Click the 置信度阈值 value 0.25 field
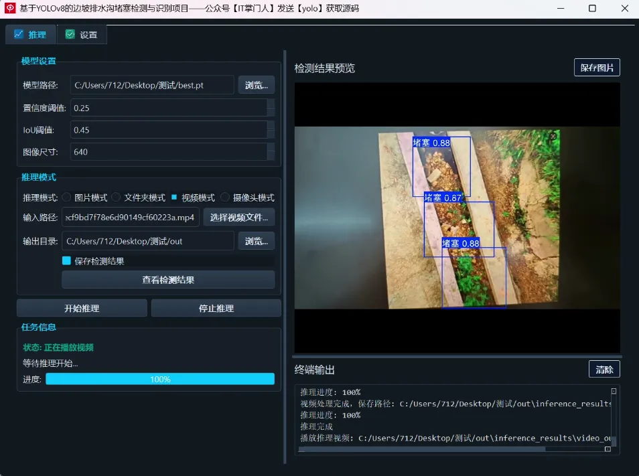Screen dimensions: 639x476 169,108
